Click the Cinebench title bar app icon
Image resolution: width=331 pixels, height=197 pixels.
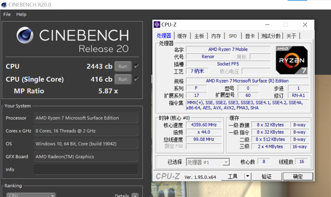tap(4, 5)
